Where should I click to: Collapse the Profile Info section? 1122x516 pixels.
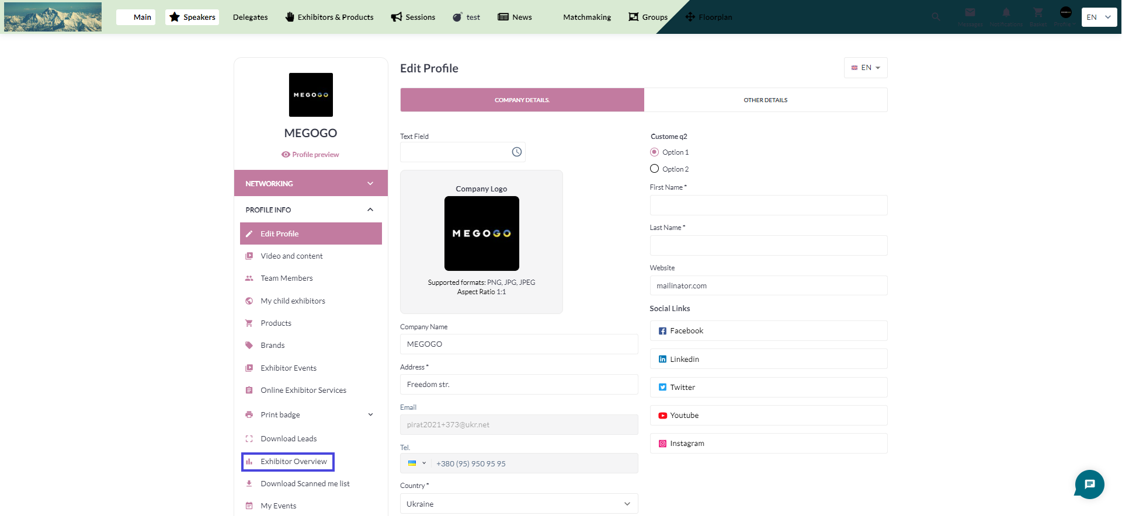coord(311,210)
